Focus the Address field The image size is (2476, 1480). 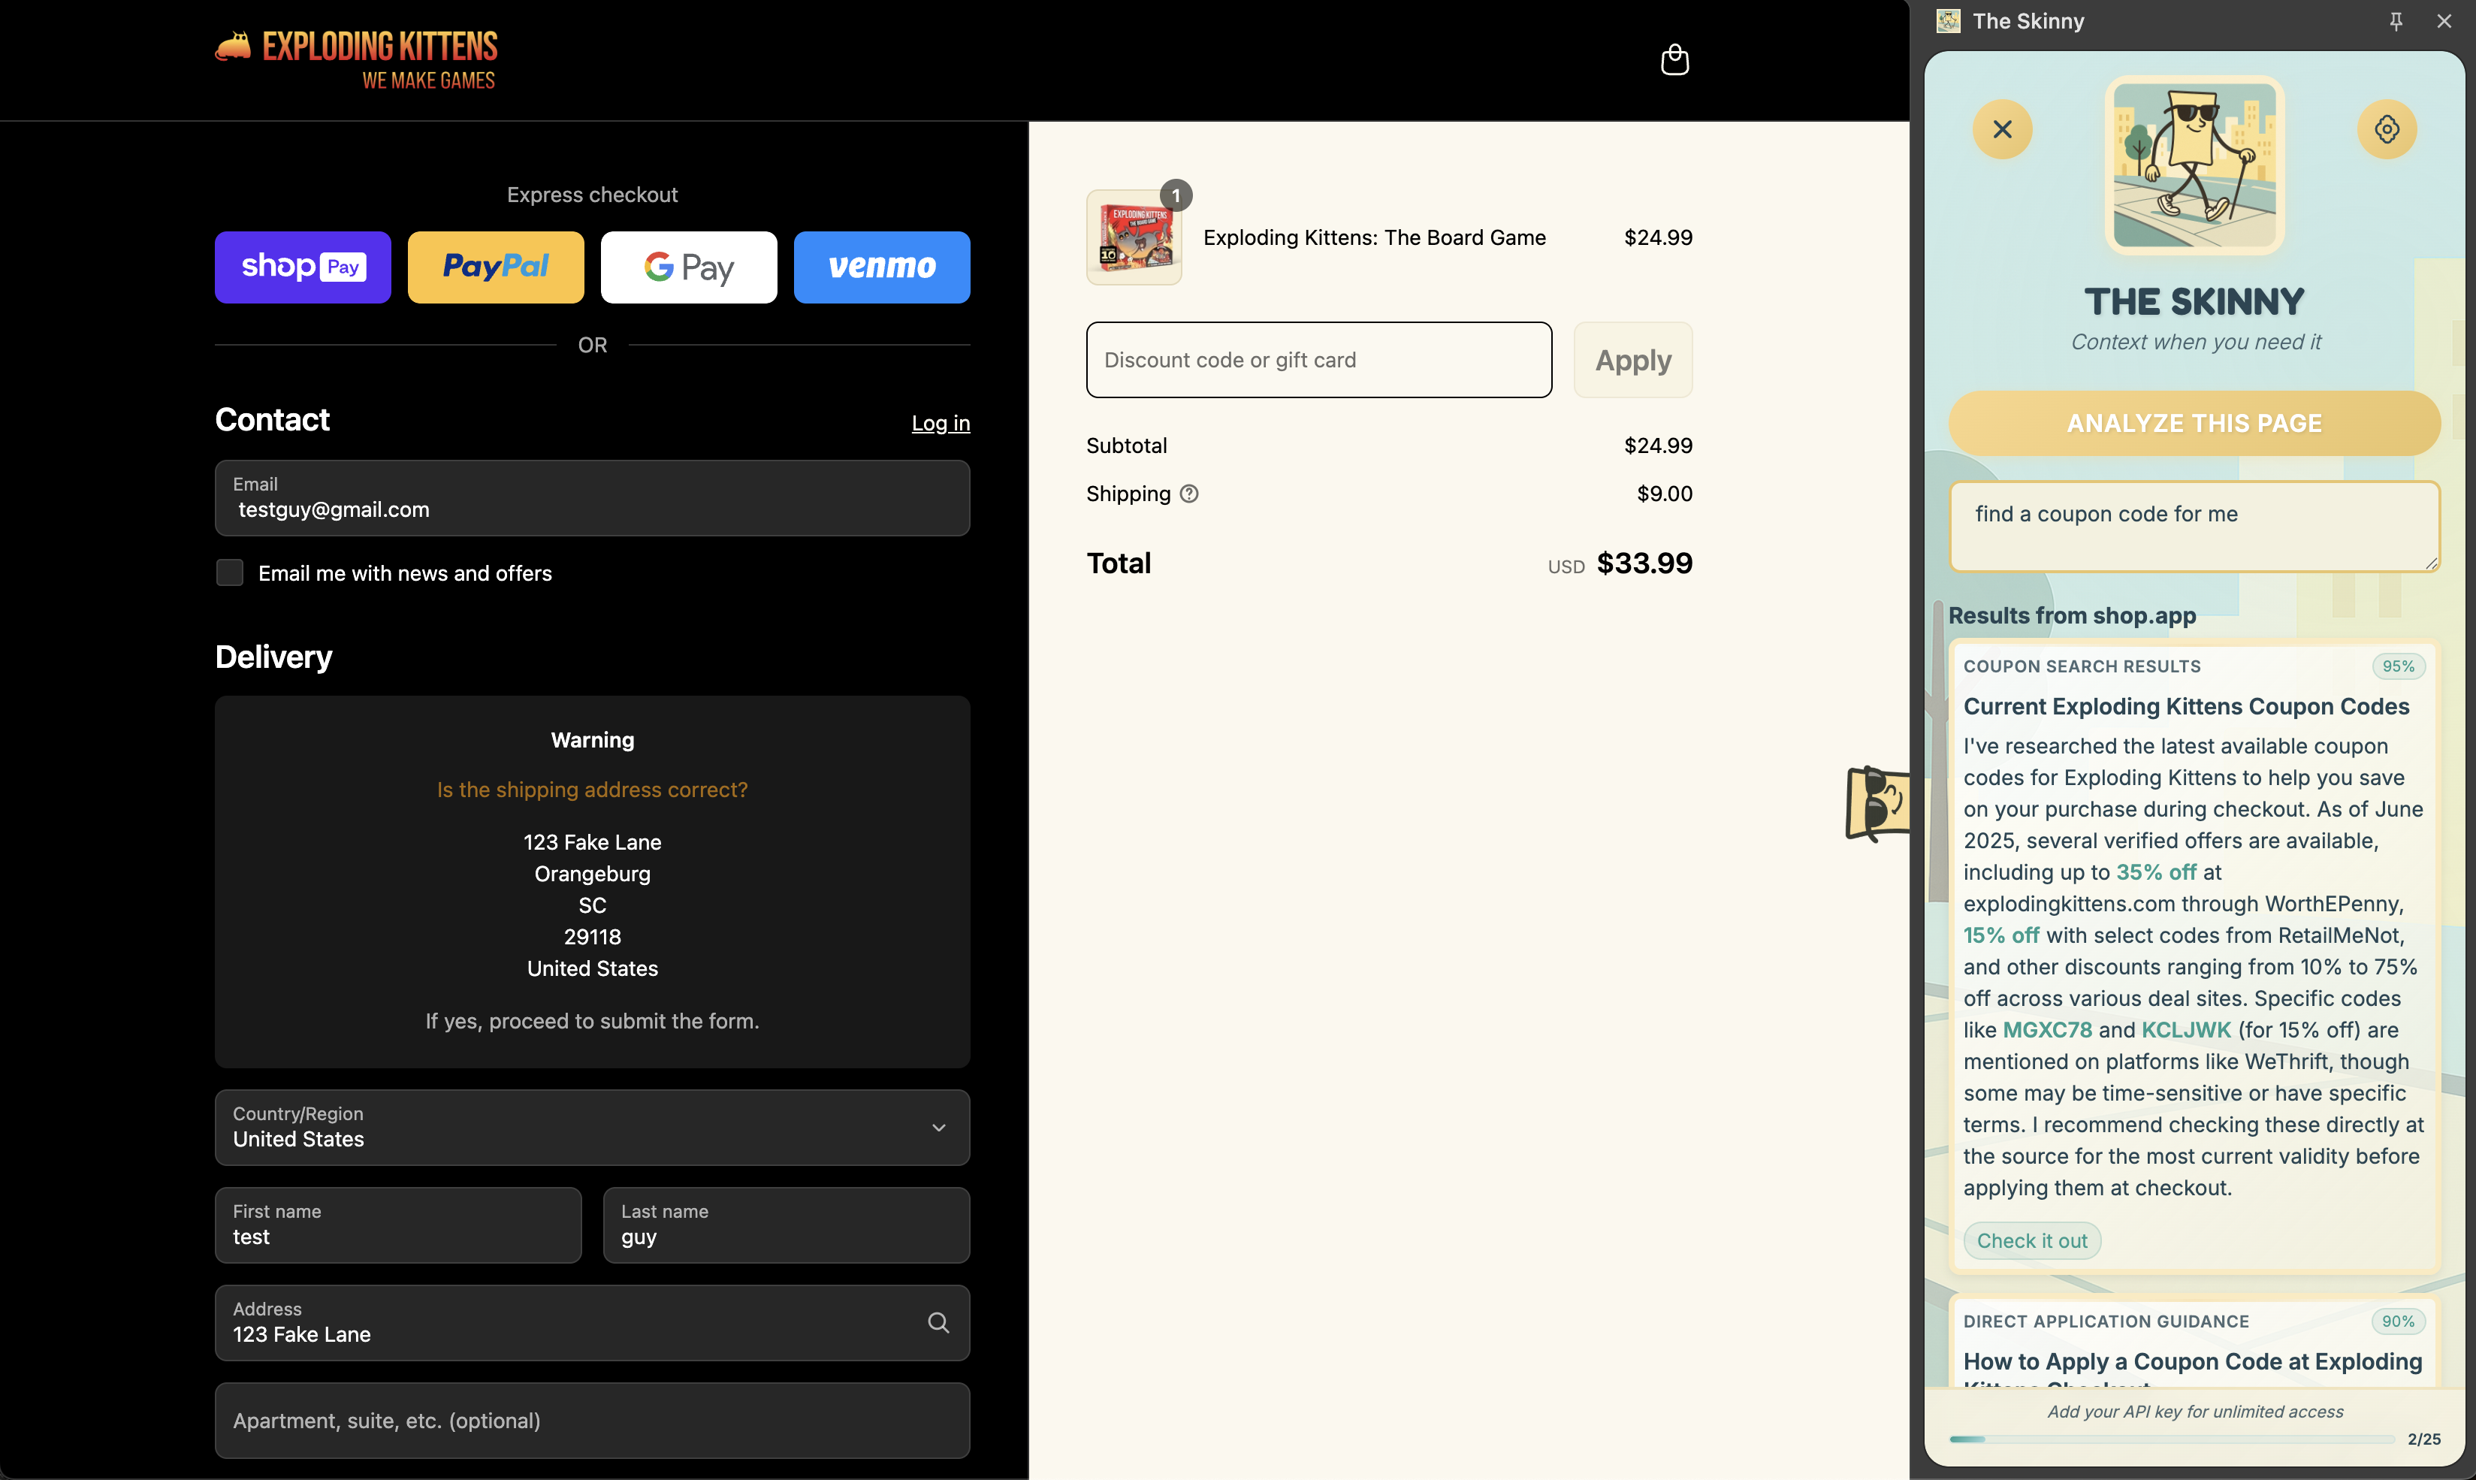click(x=592, y=1322)
